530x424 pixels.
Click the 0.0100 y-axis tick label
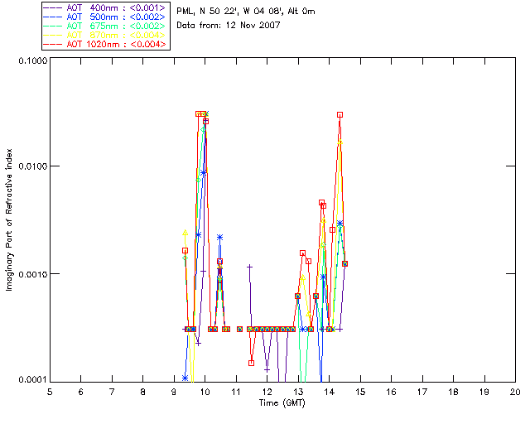coord(30,167)
